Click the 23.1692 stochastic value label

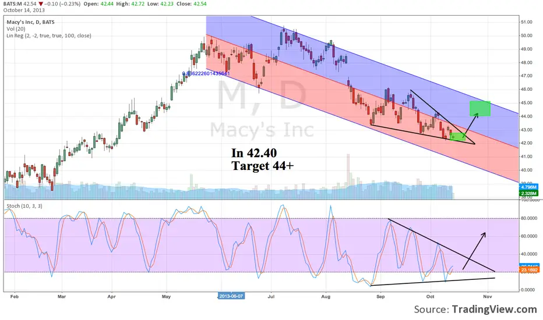(x=529, y=270)
